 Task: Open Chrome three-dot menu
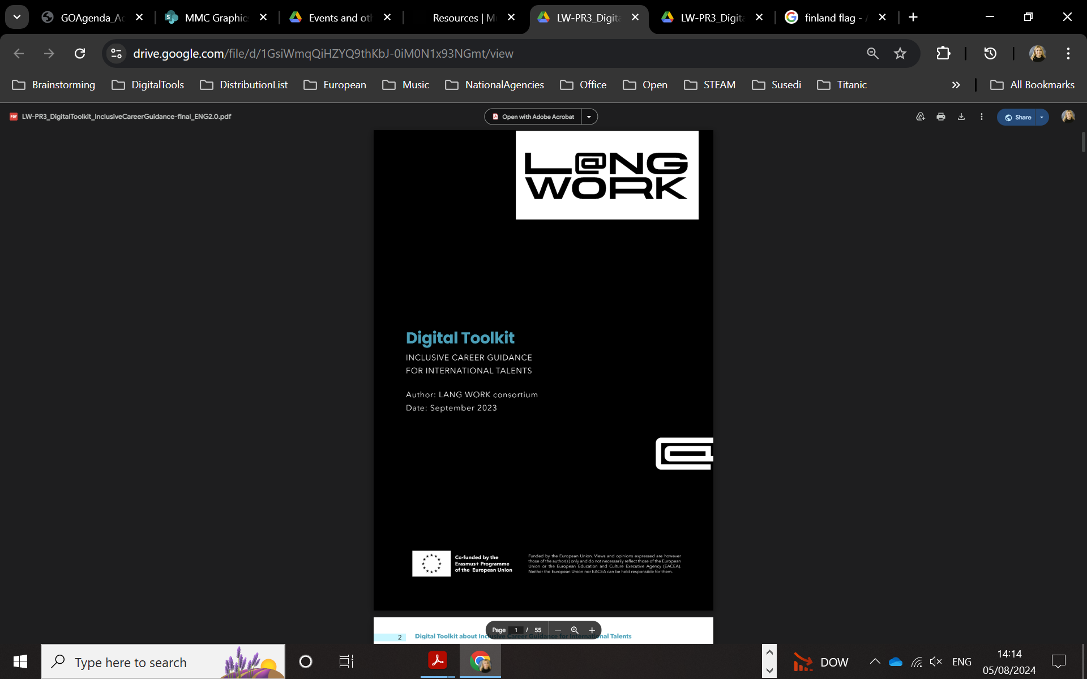coord(1068,53)
